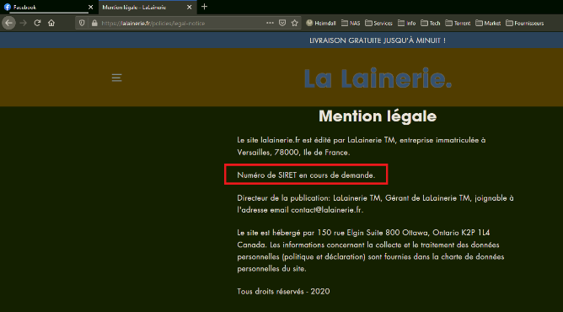Bookmark this page with the star
The width and height of the screenshot is (563, 312).
(295, 23)
